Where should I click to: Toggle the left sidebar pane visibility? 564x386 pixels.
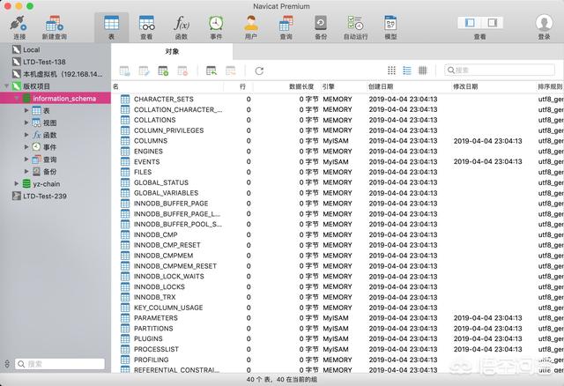point(470,23)
